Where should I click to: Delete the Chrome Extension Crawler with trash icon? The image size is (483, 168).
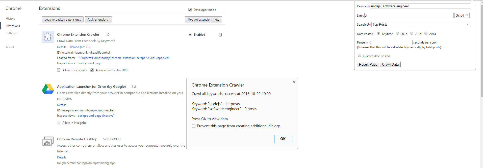point(220,35)
